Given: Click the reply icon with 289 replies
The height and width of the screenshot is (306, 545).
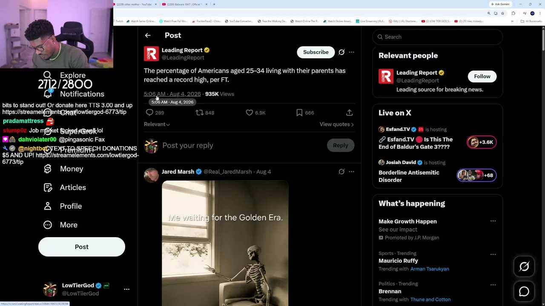Looking at the screenshot, I should [149, 113].
